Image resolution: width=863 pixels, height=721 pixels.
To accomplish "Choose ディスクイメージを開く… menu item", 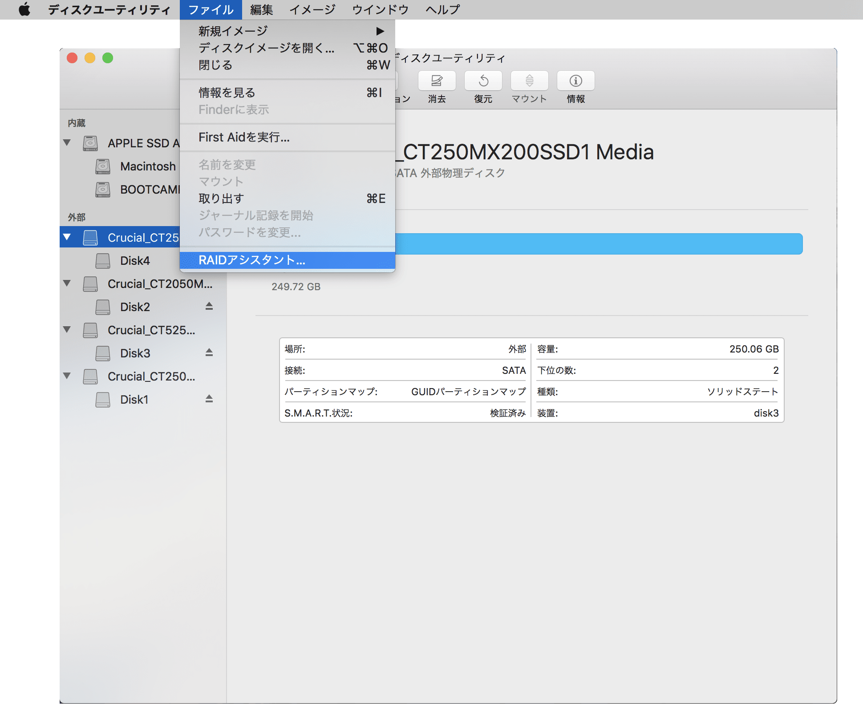I will coord(288,48).
